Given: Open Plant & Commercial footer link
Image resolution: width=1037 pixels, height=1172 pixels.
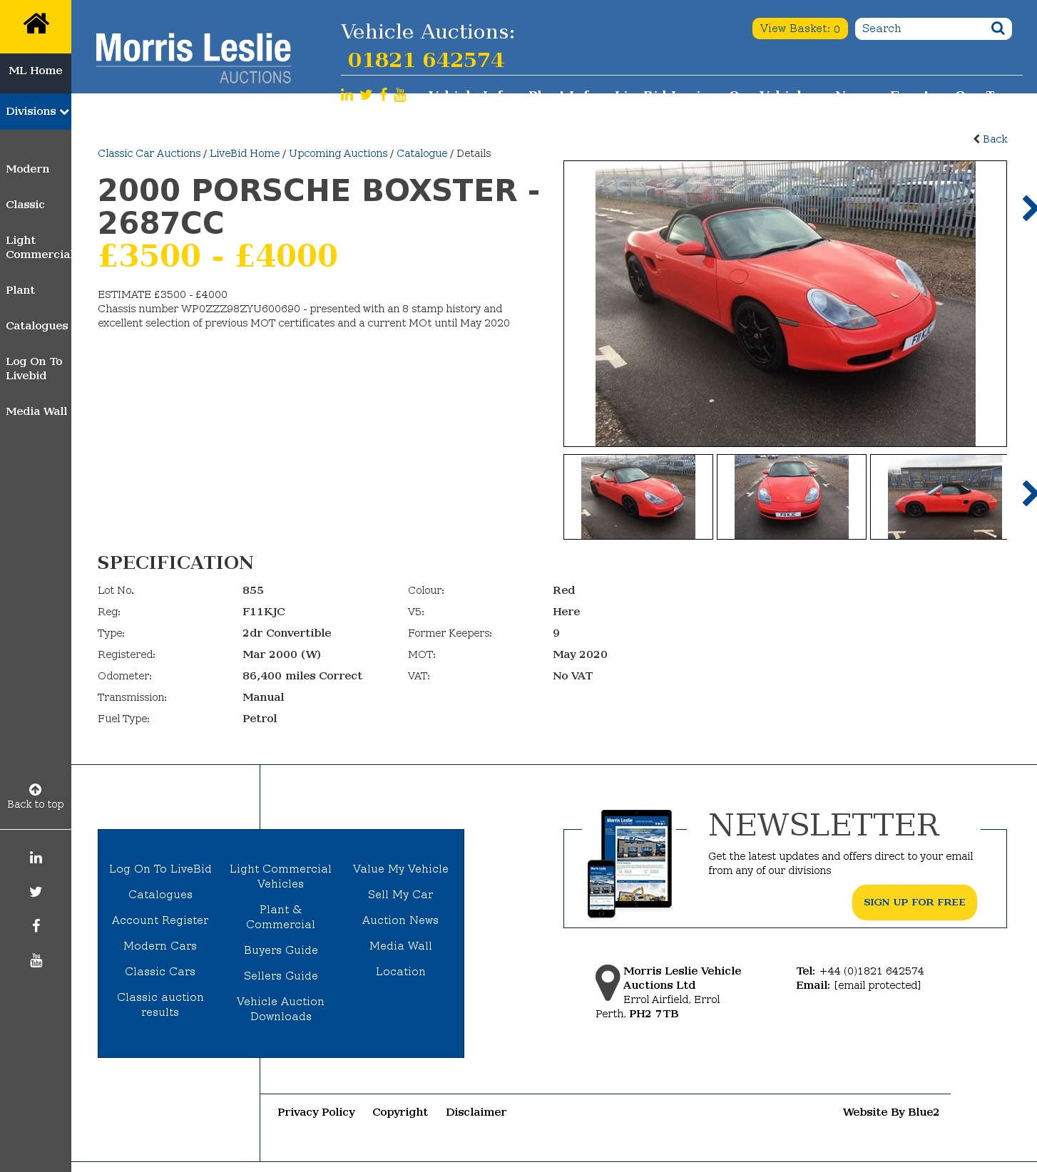Looking at the screenshot, I should tap(281, 917).
